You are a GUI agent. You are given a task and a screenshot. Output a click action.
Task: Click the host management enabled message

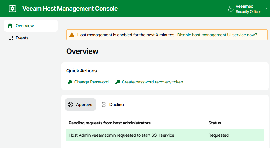(x=126, y=35)
